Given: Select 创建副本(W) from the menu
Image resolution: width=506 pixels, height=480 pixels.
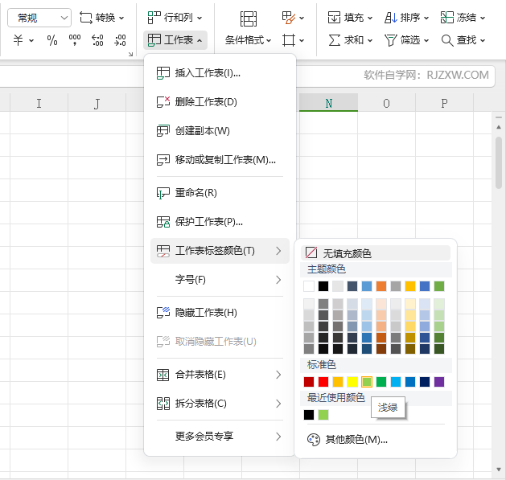Looking at the screenshot, I should tap(220, 131).
